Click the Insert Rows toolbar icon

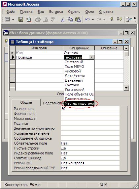[x=129, y=19]
